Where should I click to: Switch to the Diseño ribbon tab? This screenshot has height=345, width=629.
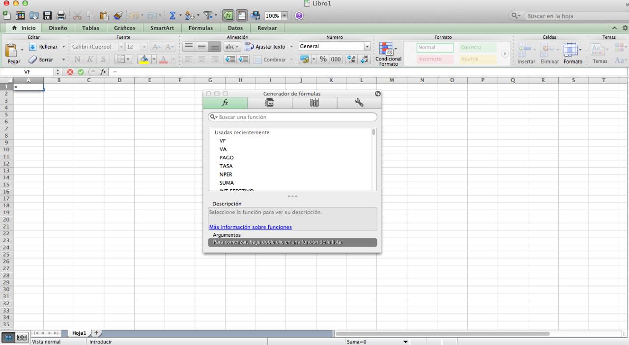tap(58, 28)
